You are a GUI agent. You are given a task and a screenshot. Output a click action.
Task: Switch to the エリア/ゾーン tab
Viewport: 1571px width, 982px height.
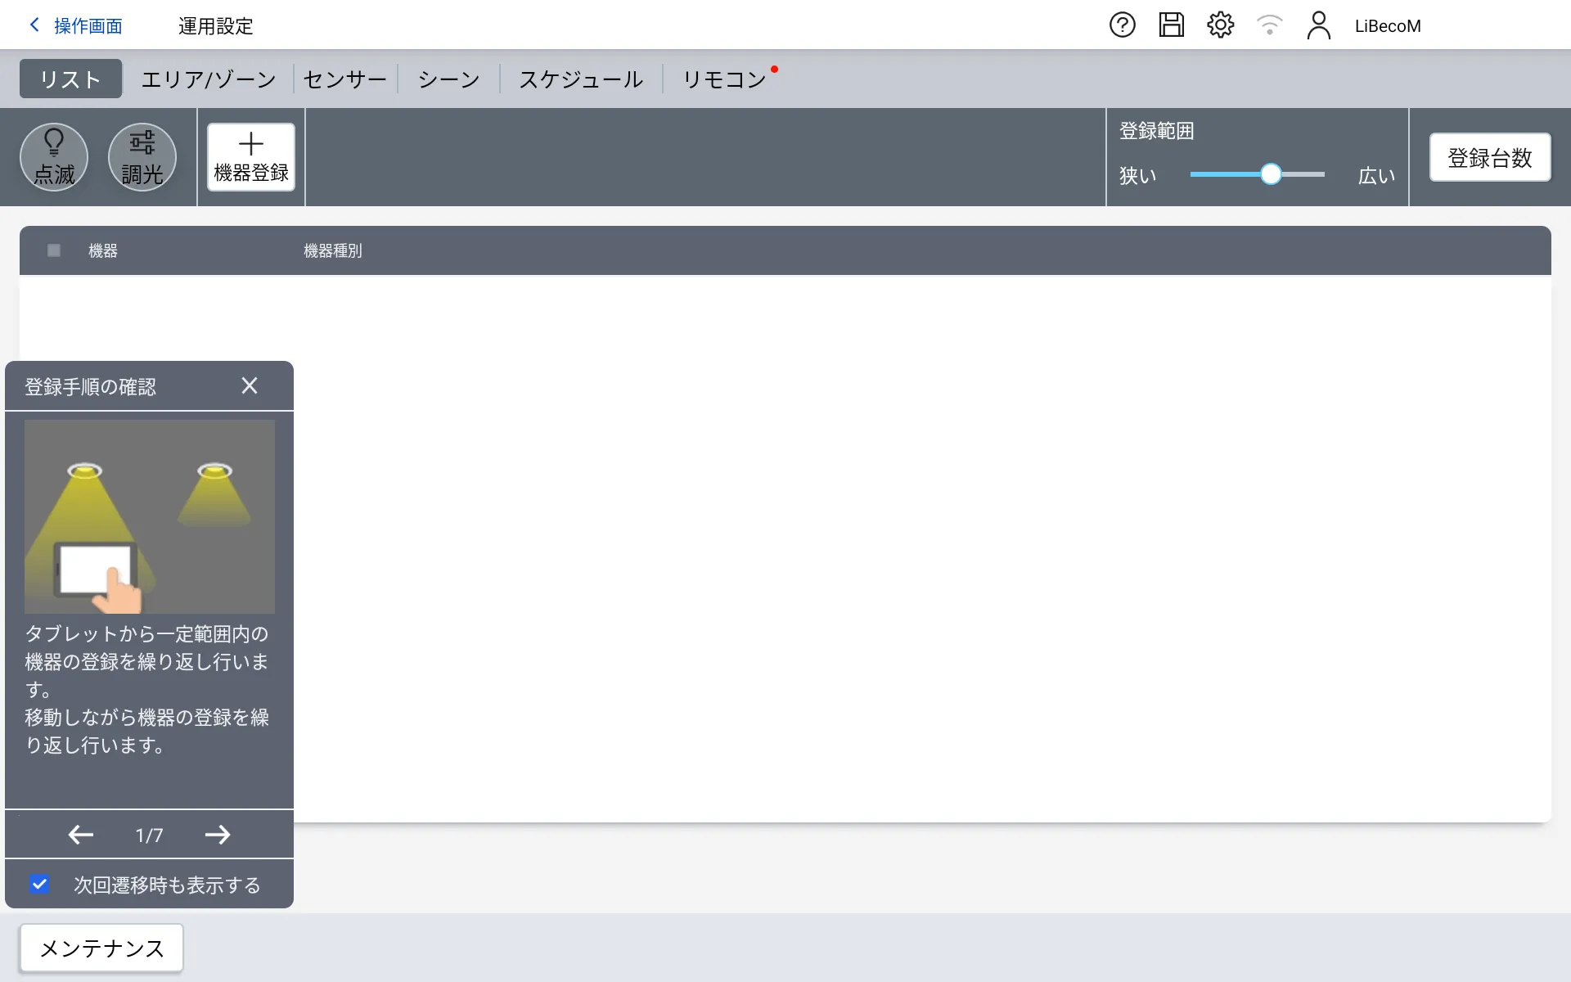point(209,79)
